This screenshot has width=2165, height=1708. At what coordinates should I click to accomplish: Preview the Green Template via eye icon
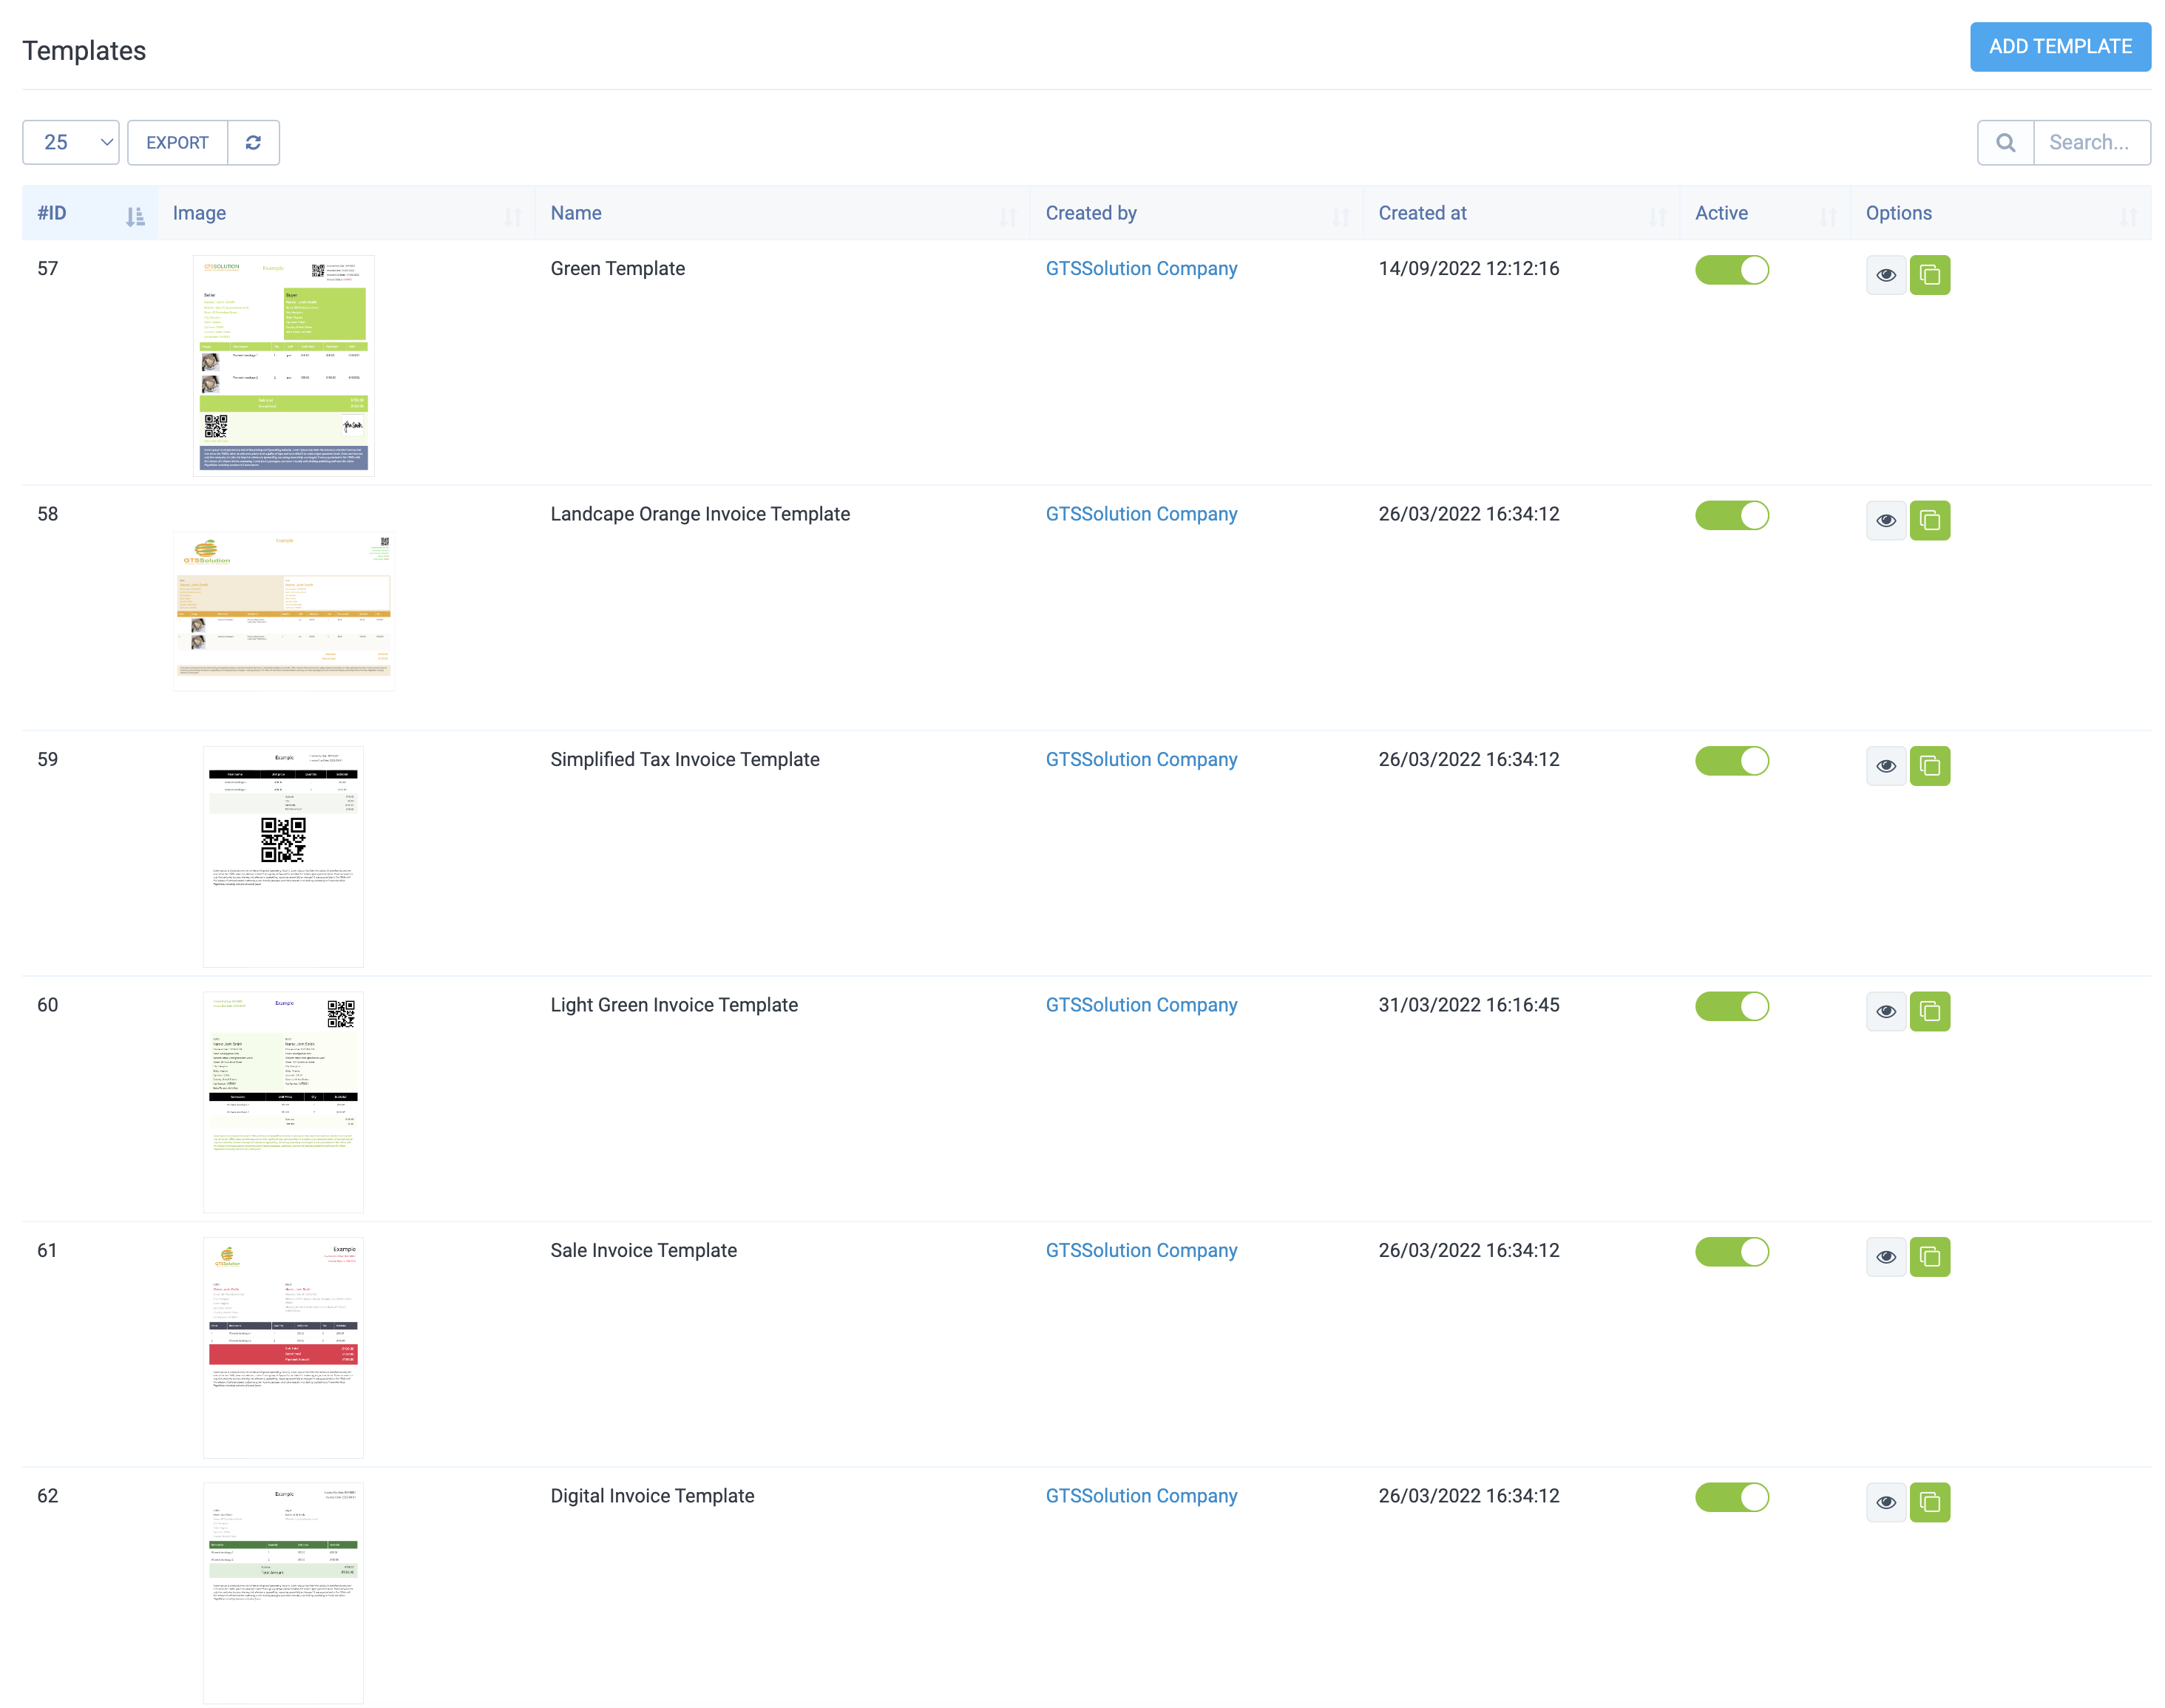(x=1886, y=274)
